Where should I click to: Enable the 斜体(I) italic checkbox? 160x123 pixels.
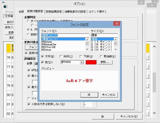(61, 56)
